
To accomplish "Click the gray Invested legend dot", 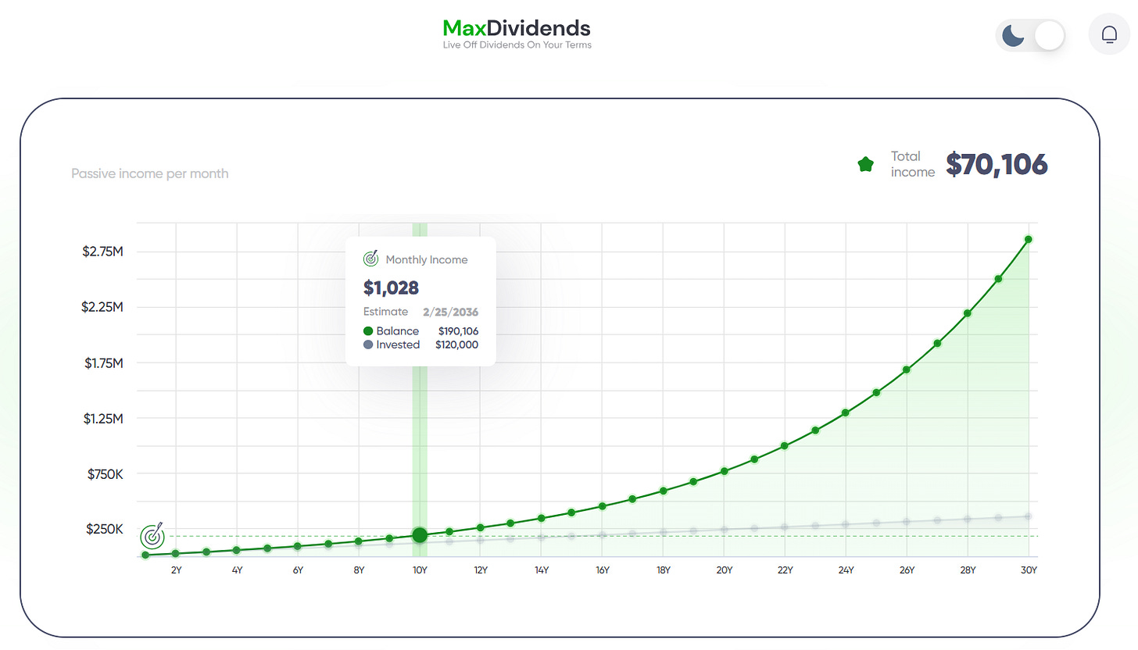I will (x=368, y=345).
